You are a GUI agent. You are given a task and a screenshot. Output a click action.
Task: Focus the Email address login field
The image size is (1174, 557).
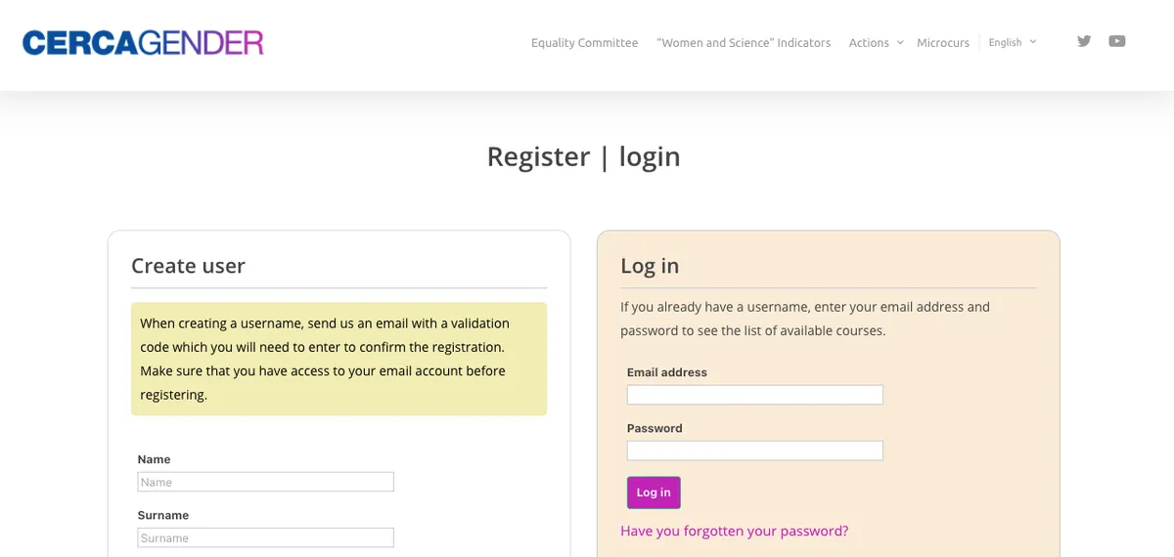click(x=755, y=395)
